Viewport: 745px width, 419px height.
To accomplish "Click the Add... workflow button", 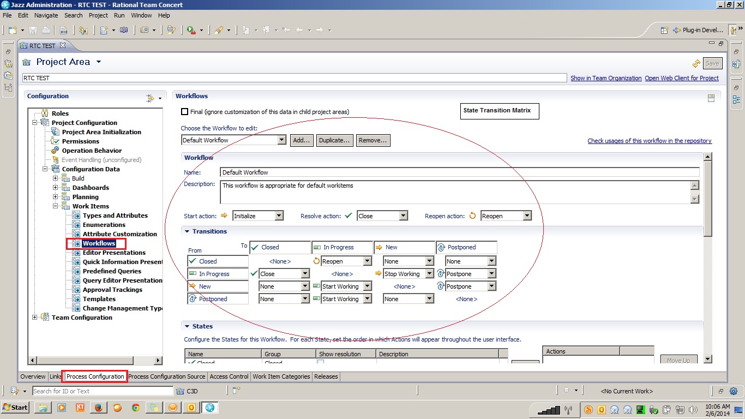I will pyautogui.click(x=302, y=140).
